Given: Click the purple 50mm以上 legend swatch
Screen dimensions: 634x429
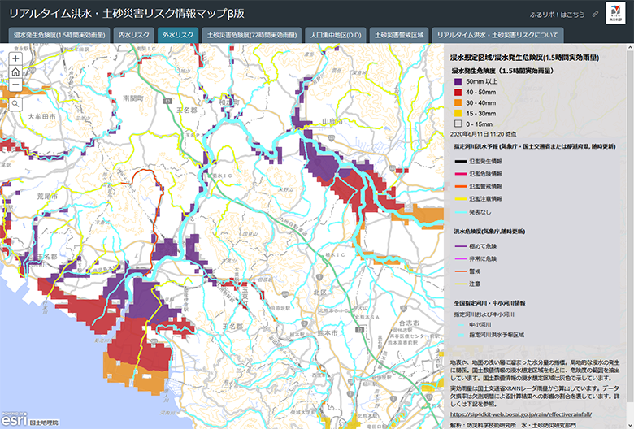Looking at the screenshot, I should [x=458, y=82].
